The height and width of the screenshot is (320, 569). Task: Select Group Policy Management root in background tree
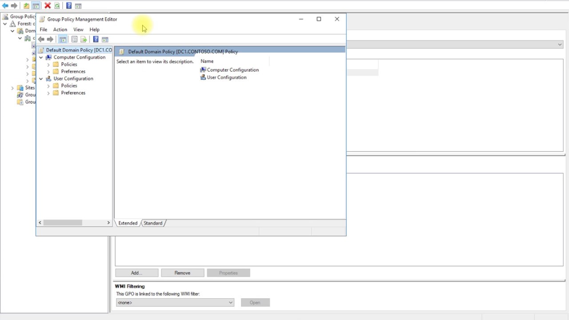coord(19,16)
